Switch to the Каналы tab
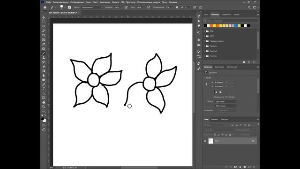The width and height of the screenshot is (300, 169). pos(214,119)
